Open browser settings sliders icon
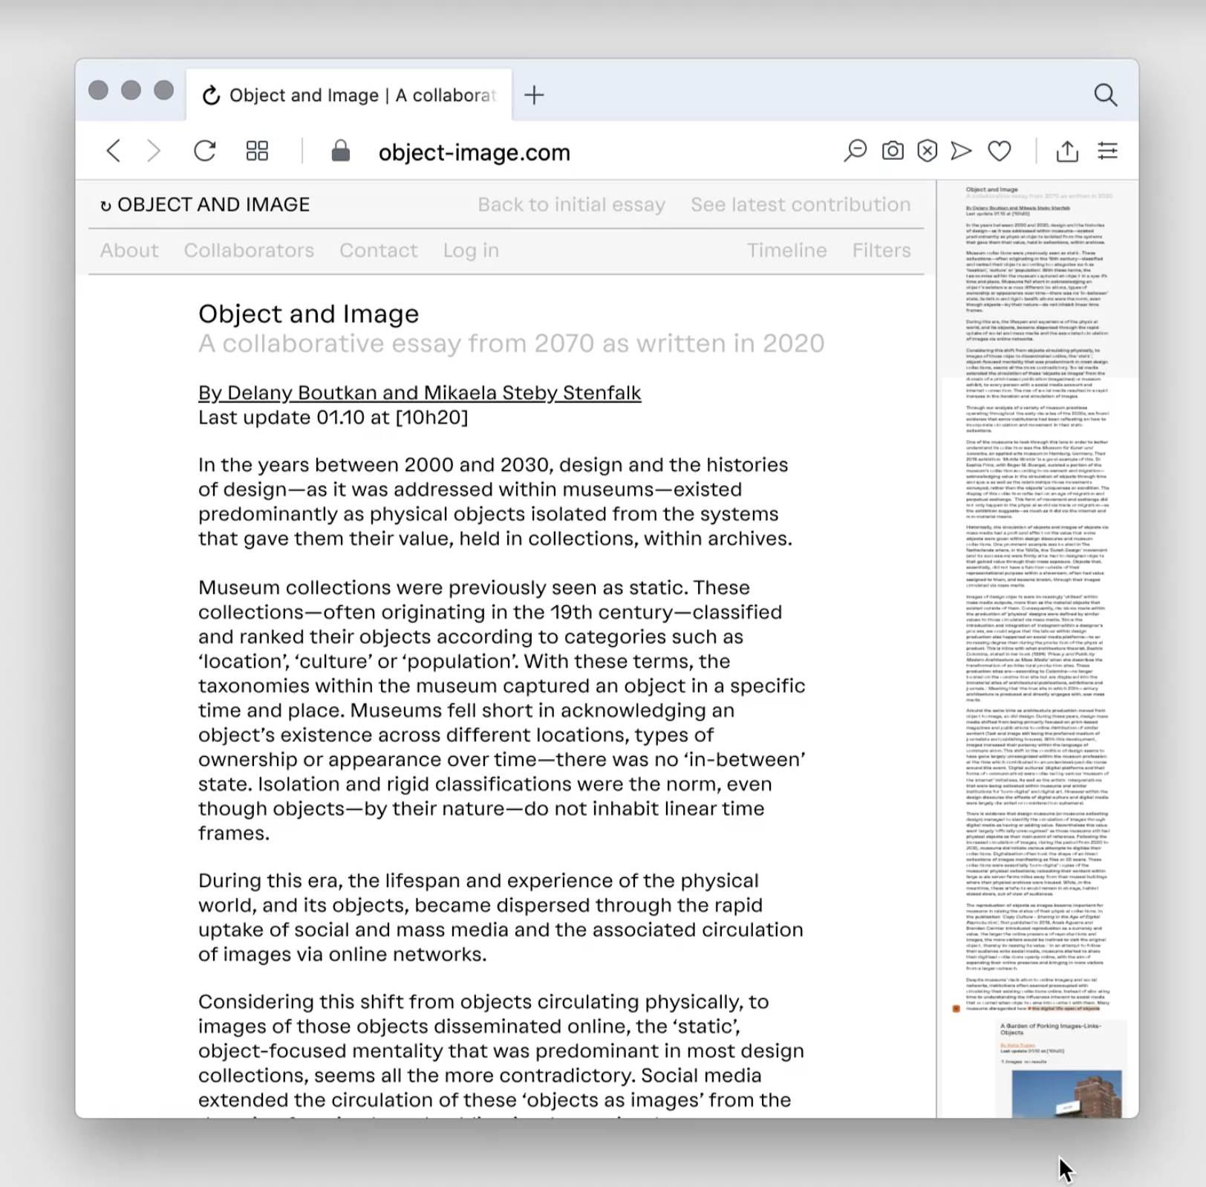 coord(1107,152)
